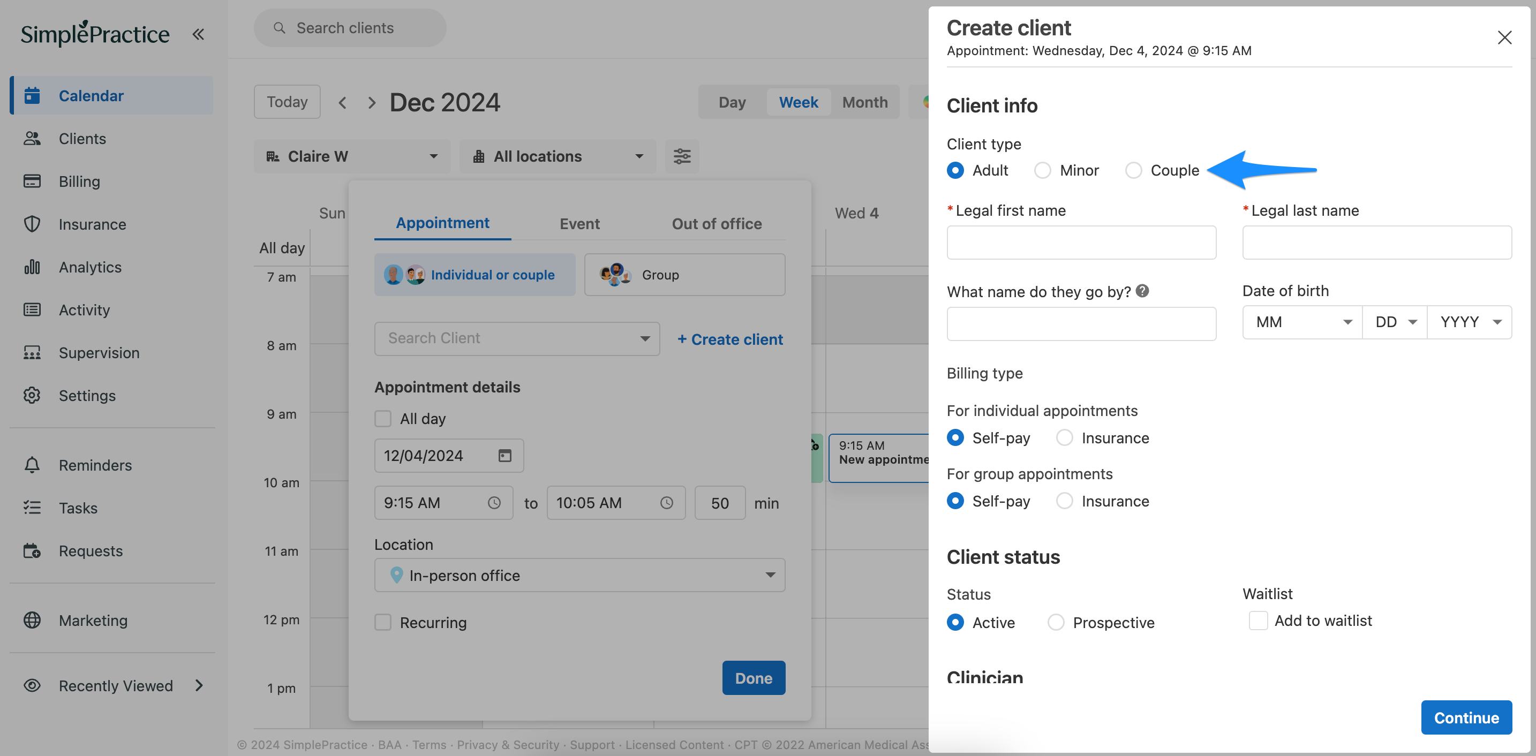This screenshot has width=1536, height=756.
Task: Open the Calendar icon in the sidebar
Action: pos(32,95)
